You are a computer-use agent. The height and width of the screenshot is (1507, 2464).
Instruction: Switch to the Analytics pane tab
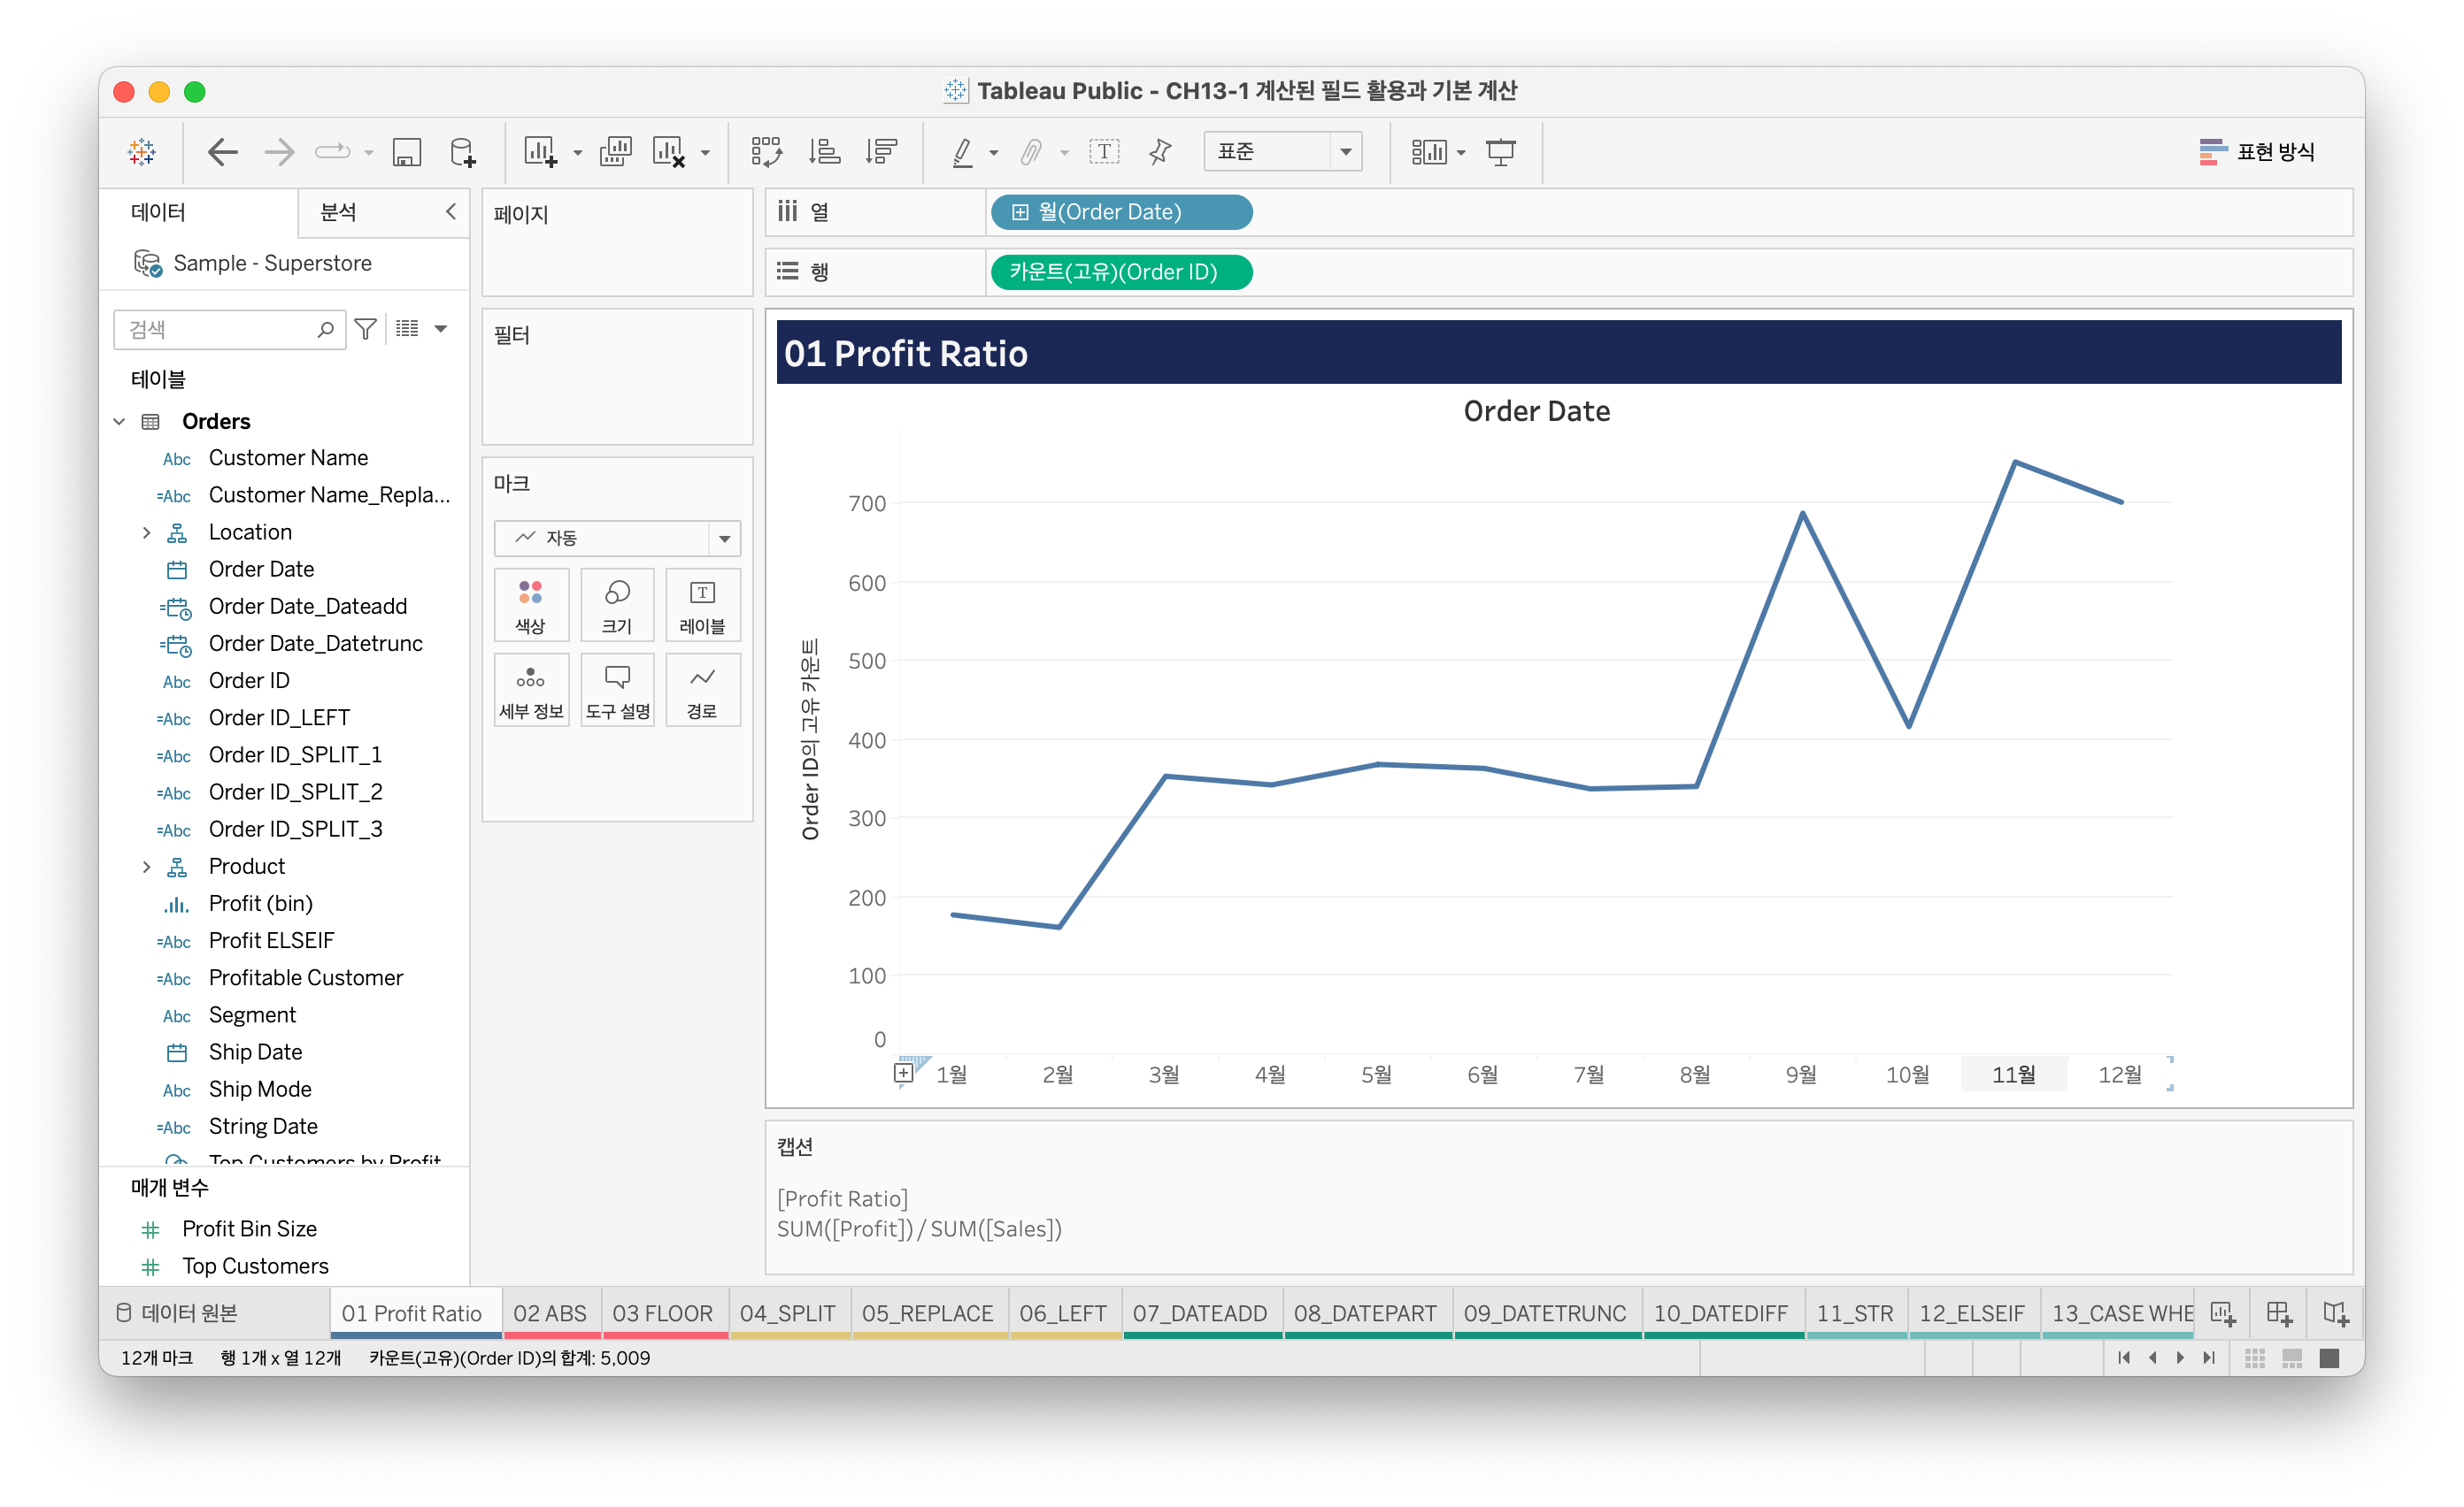click(338, 212)
